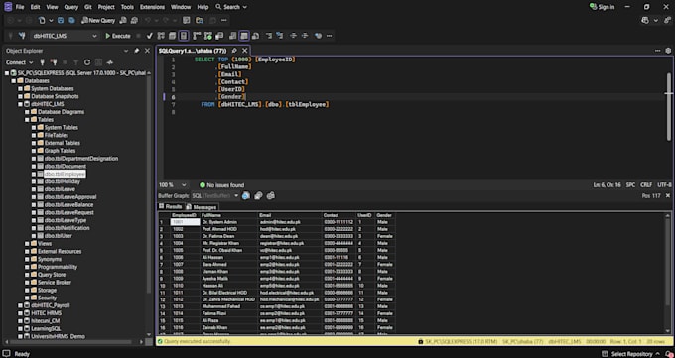Viewport: 675px width, 358px height.
Task: Toggle Results to File output mode
Action: 255,36
